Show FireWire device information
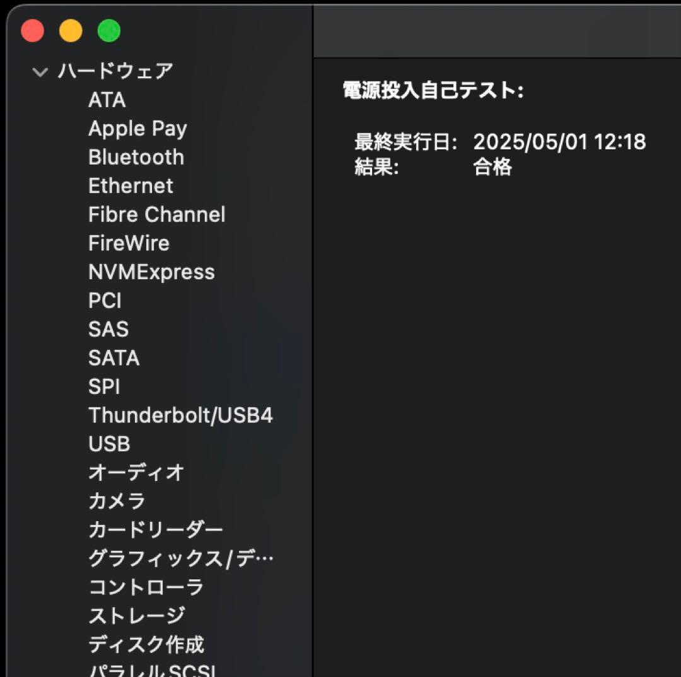This screenshot has width=681, height=677. click(128, 243)
